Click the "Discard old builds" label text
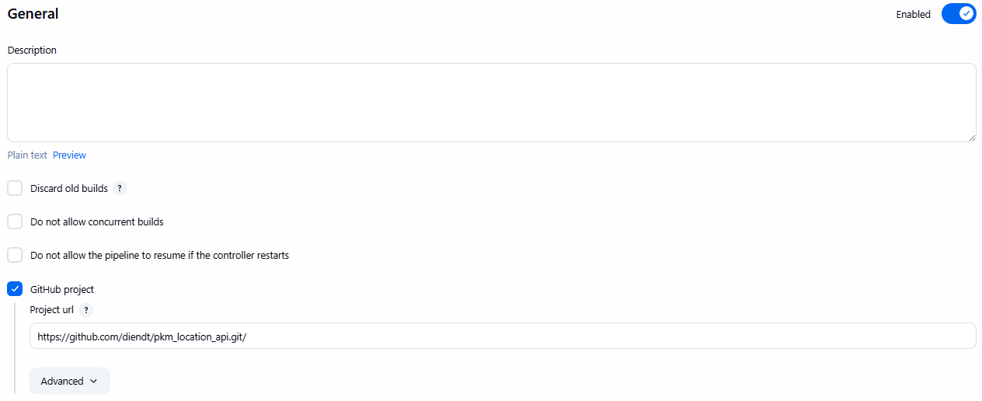The height and width of the screenshot is (401, 982). [69, 189]
